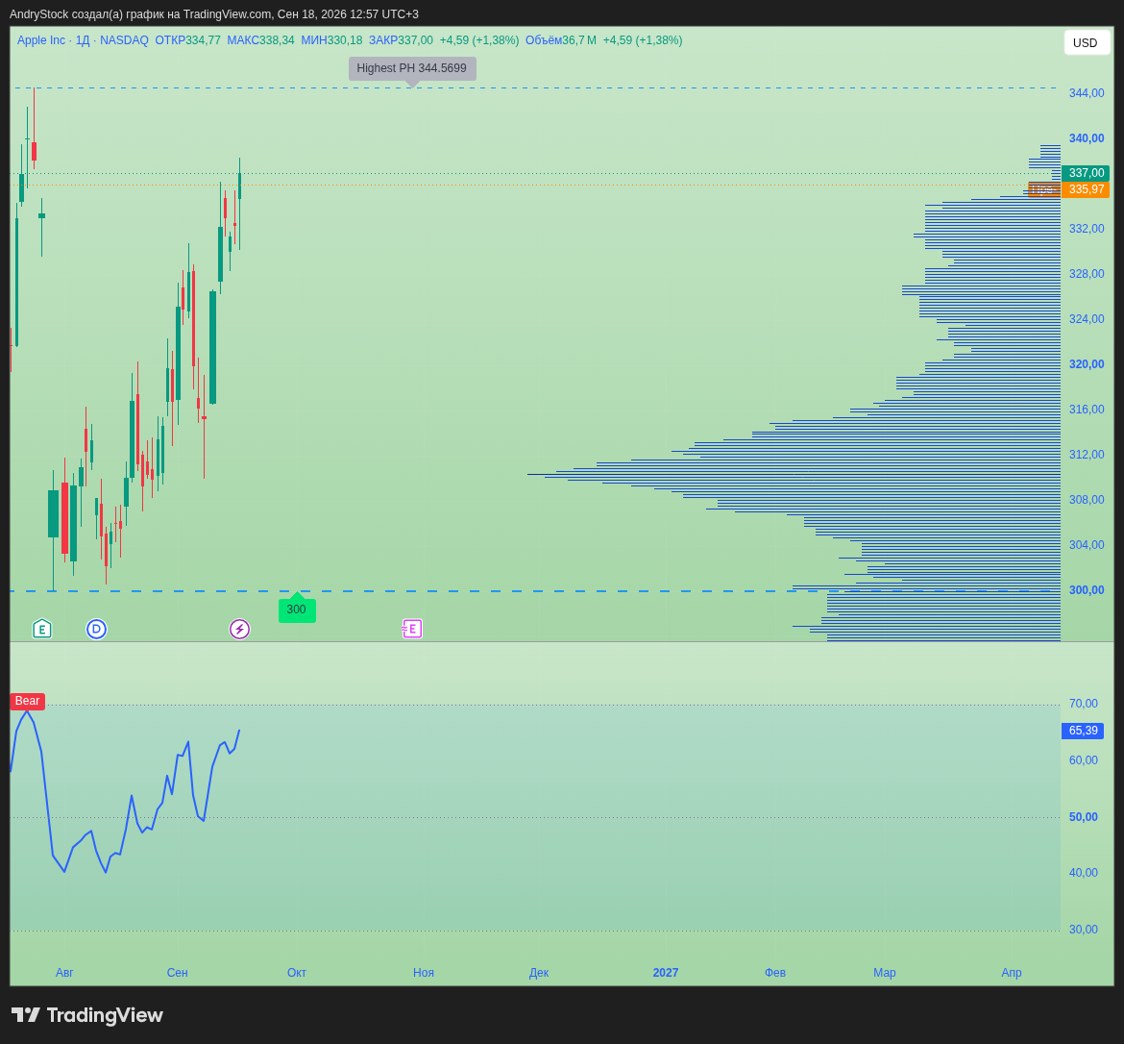Click 312,00 on the price axis
Screen dimensions: 1124x1044
point(1087,455)
